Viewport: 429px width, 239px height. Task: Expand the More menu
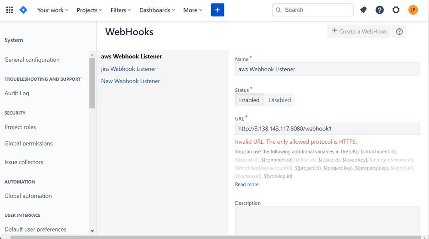pos(193,10)
